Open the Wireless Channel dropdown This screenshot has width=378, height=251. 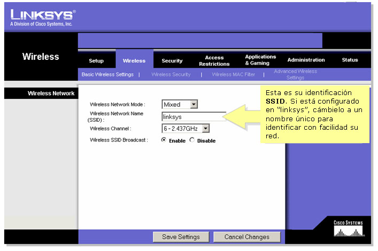click(186, 128)
